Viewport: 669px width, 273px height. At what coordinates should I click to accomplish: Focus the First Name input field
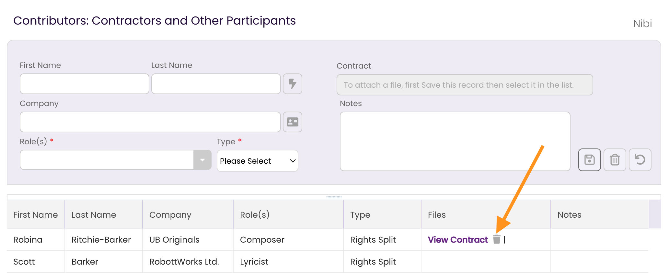click(x=85, y=84)
